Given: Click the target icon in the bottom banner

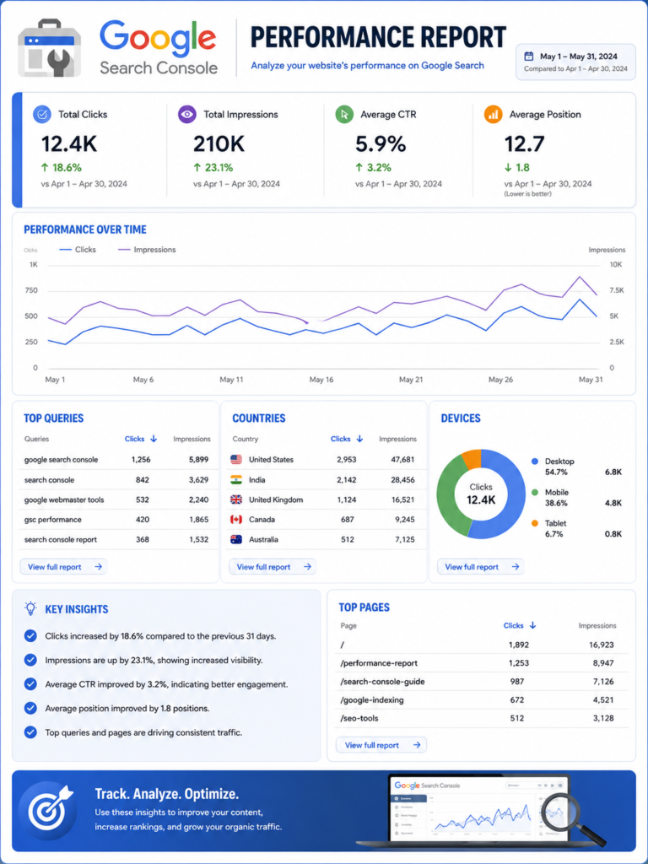Looking at the screenshot, I should (48, 810).
